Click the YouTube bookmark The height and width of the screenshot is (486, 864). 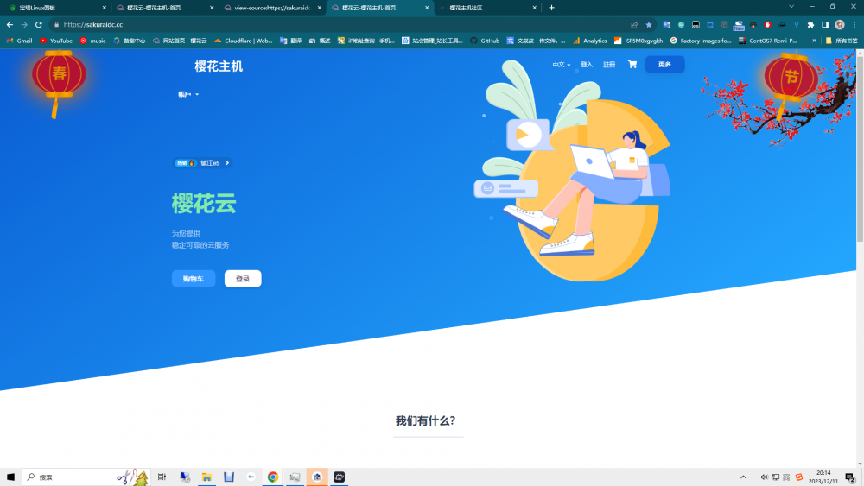(55, 41)
